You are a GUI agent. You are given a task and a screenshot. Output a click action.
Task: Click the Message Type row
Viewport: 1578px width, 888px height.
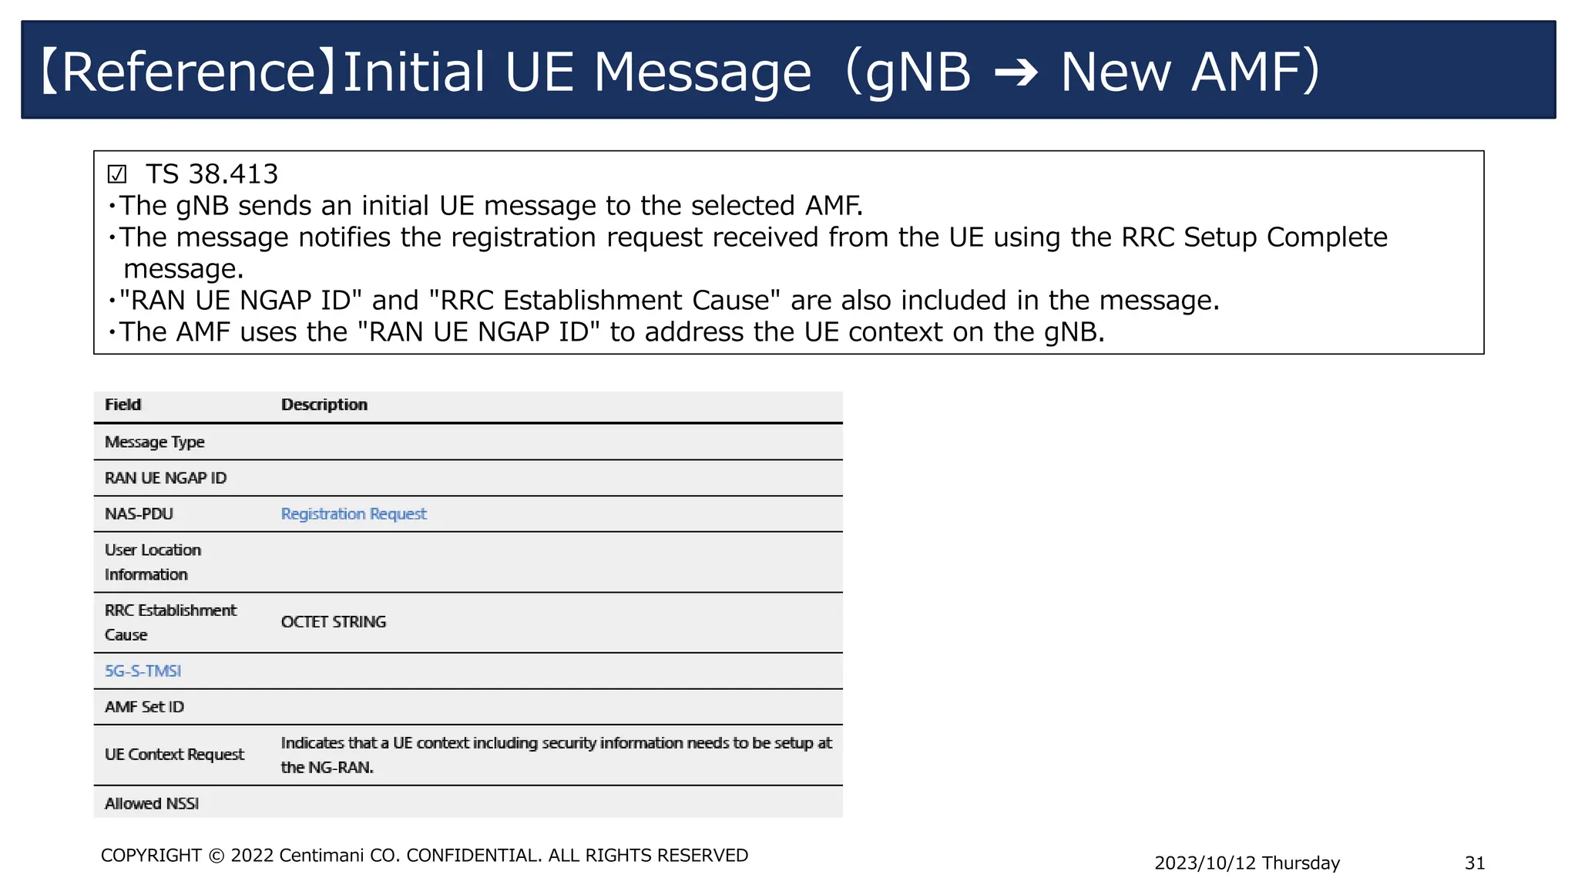click(468, 442)
